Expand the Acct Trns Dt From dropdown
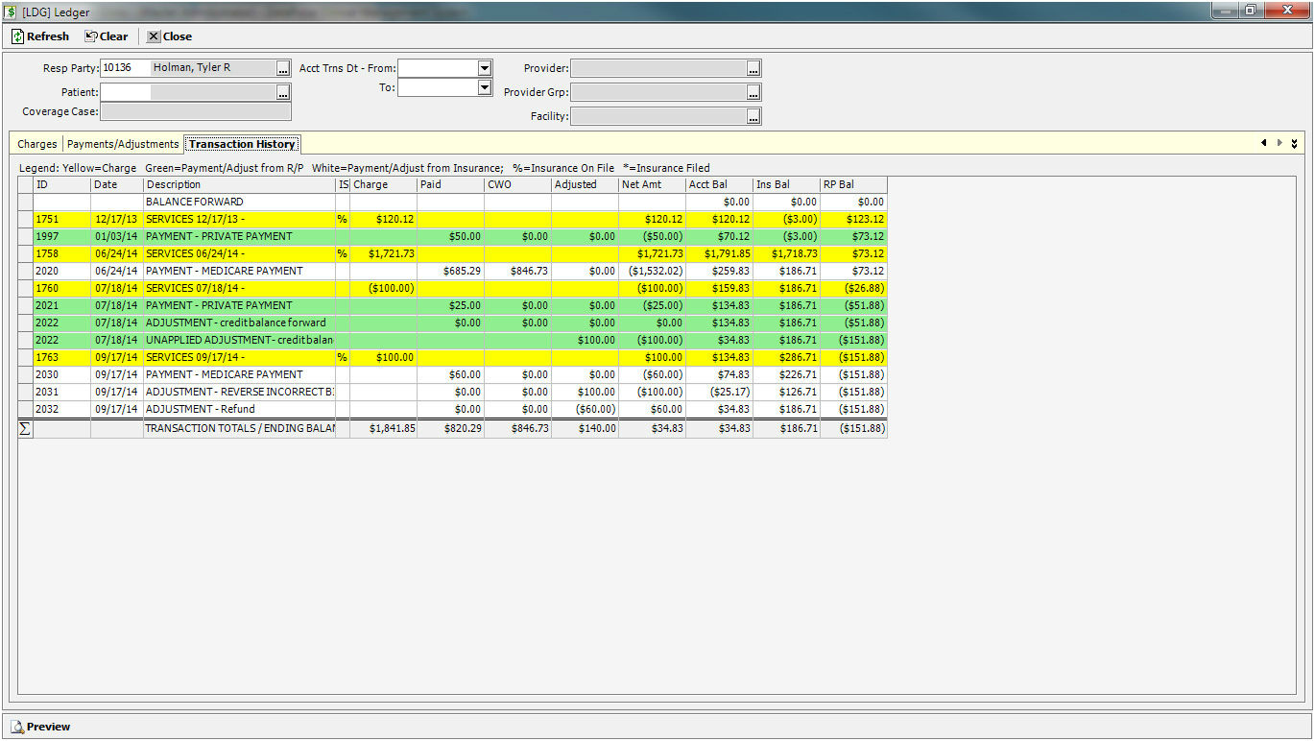 (484, 69)
